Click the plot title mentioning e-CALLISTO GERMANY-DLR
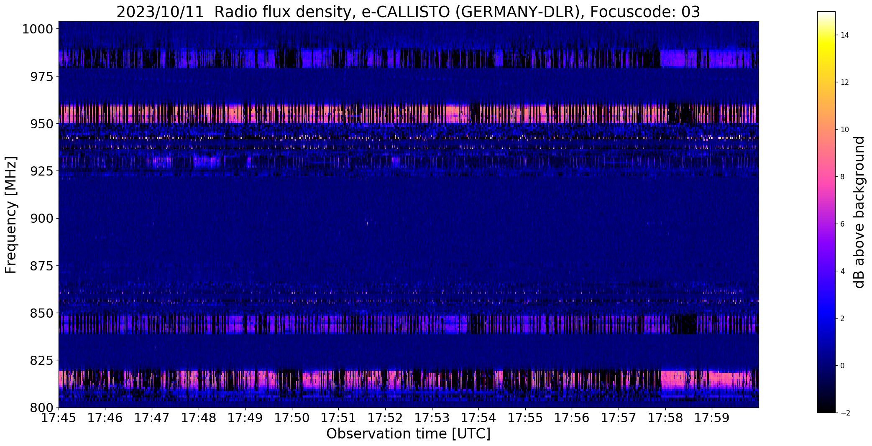 (x=408, y=12)
